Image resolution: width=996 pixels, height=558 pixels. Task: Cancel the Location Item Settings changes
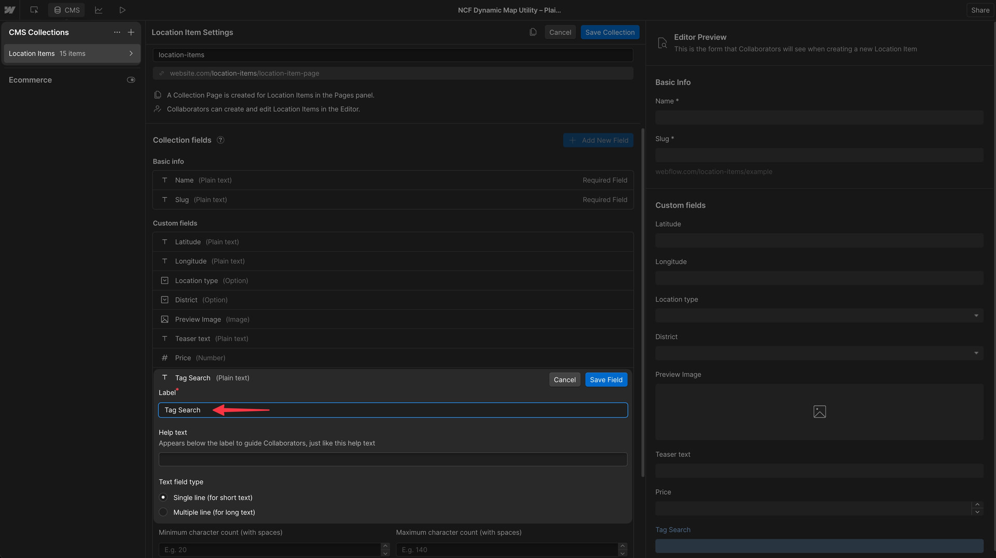(560, 32)
